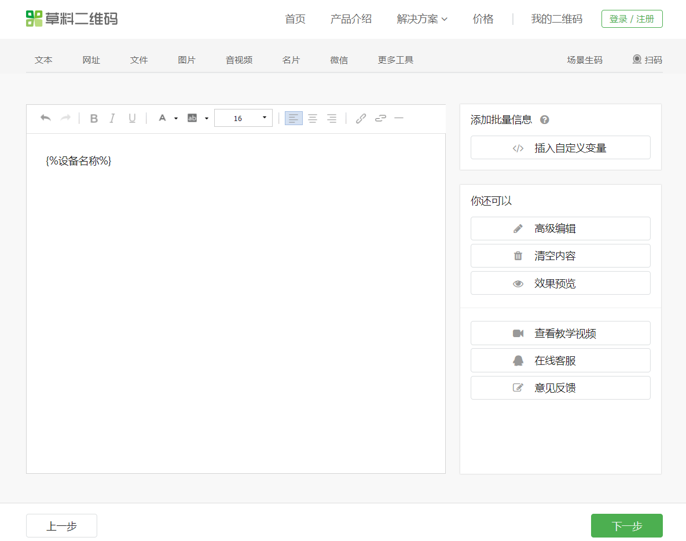The width and height of the screenshot is (686, 541).
Task: Remove link with the unlink icon
Action: [x=380, y=118]
